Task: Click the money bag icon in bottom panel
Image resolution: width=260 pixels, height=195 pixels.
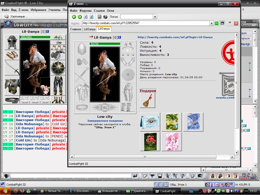Action: tap(213, 176)
